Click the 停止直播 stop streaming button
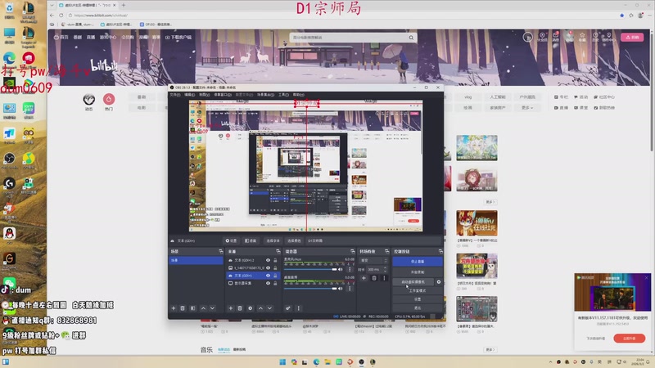 (x=417, y=262)
